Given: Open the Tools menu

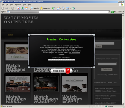Looking at the screenshot, I should click(x=24, y=5).
